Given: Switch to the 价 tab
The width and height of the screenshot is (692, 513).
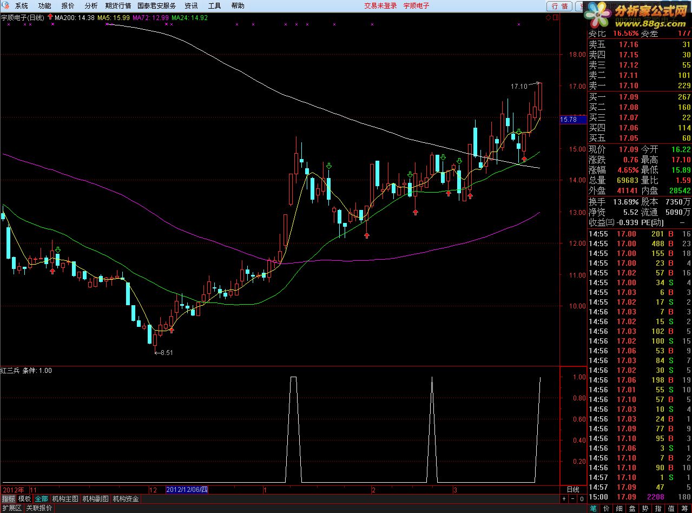Looking at the screenshot, I should [x=607, y=509].
